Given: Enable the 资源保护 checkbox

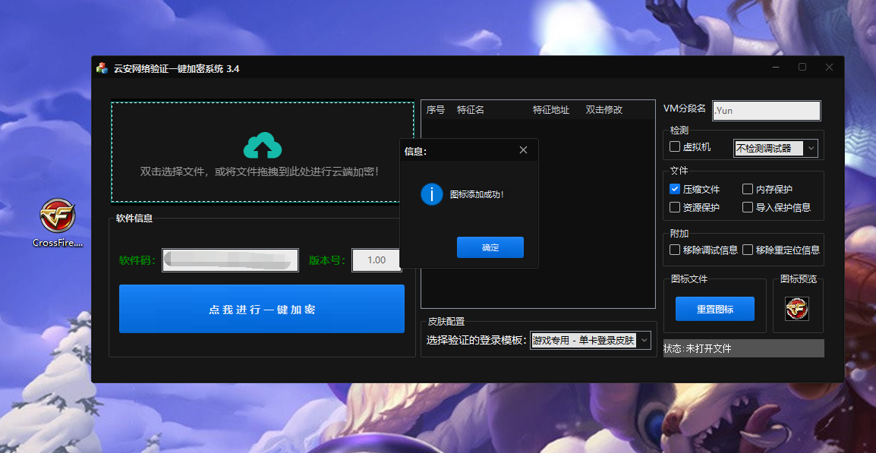Looking at the screenshot, I should coord(674,207).
